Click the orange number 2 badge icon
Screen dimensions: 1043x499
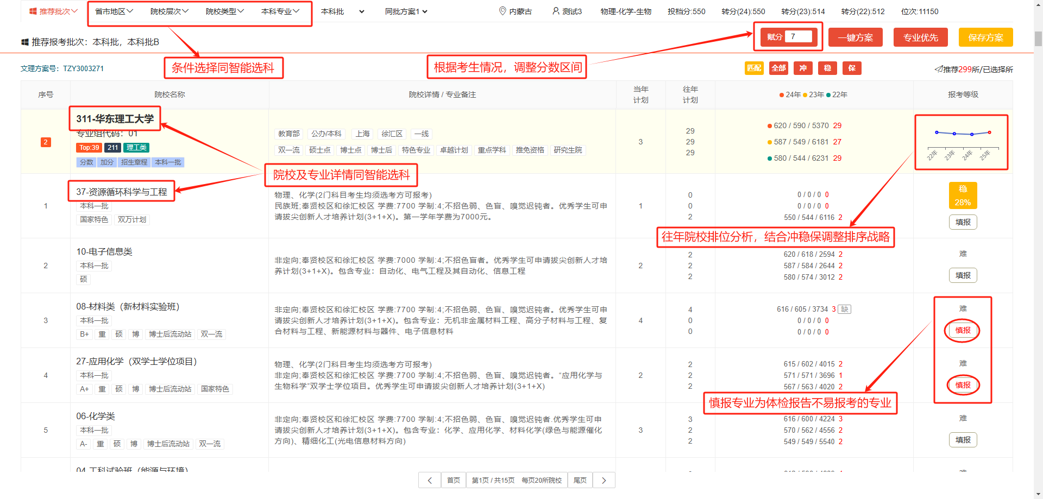pos(46,142)
